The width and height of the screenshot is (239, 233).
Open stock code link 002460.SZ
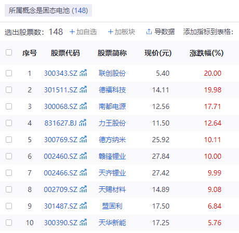[61, 156]
